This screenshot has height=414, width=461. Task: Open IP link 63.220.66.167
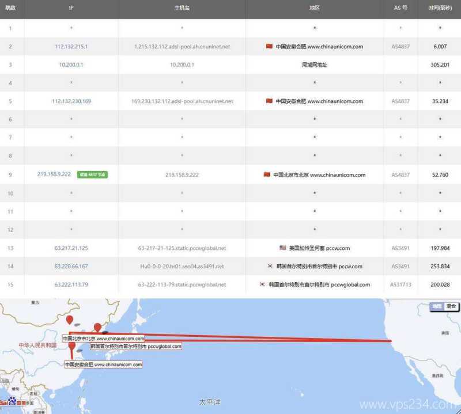pyautogui.click(x=71, y=267)
